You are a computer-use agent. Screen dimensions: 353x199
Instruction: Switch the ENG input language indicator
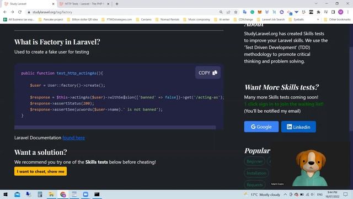(320, 195)
